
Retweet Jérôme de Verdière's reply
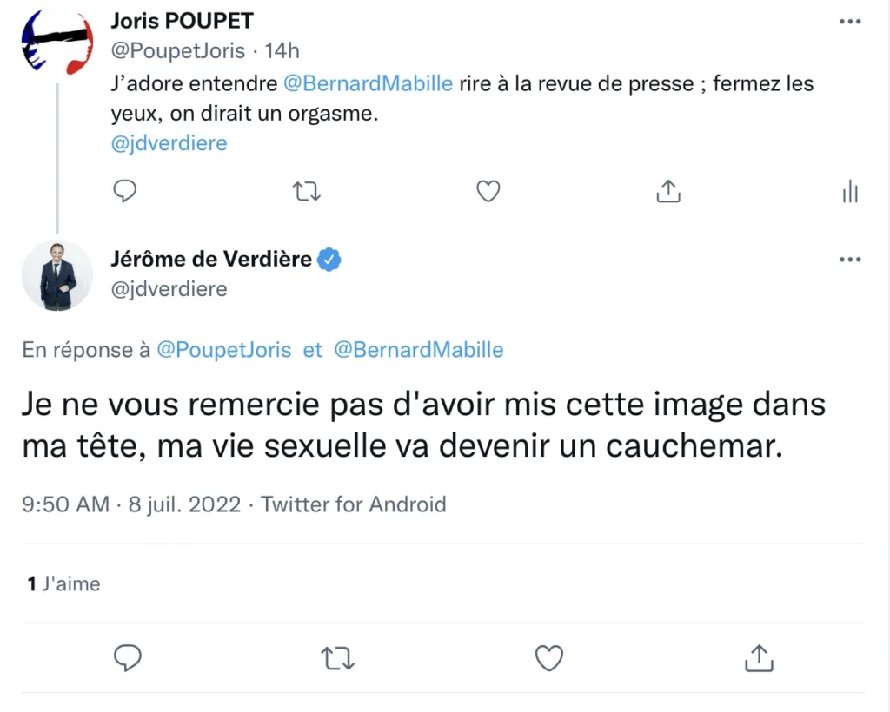(x=338, y=658)
